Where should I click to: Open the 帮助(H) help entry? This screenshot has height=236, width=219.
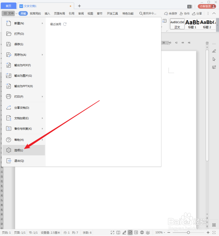24,140
